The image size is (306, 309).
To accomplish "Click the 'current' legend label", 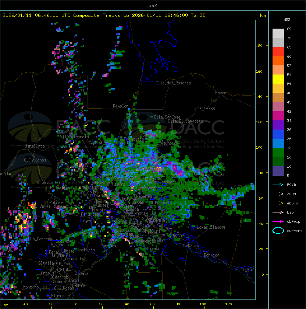I will [295, 231].
